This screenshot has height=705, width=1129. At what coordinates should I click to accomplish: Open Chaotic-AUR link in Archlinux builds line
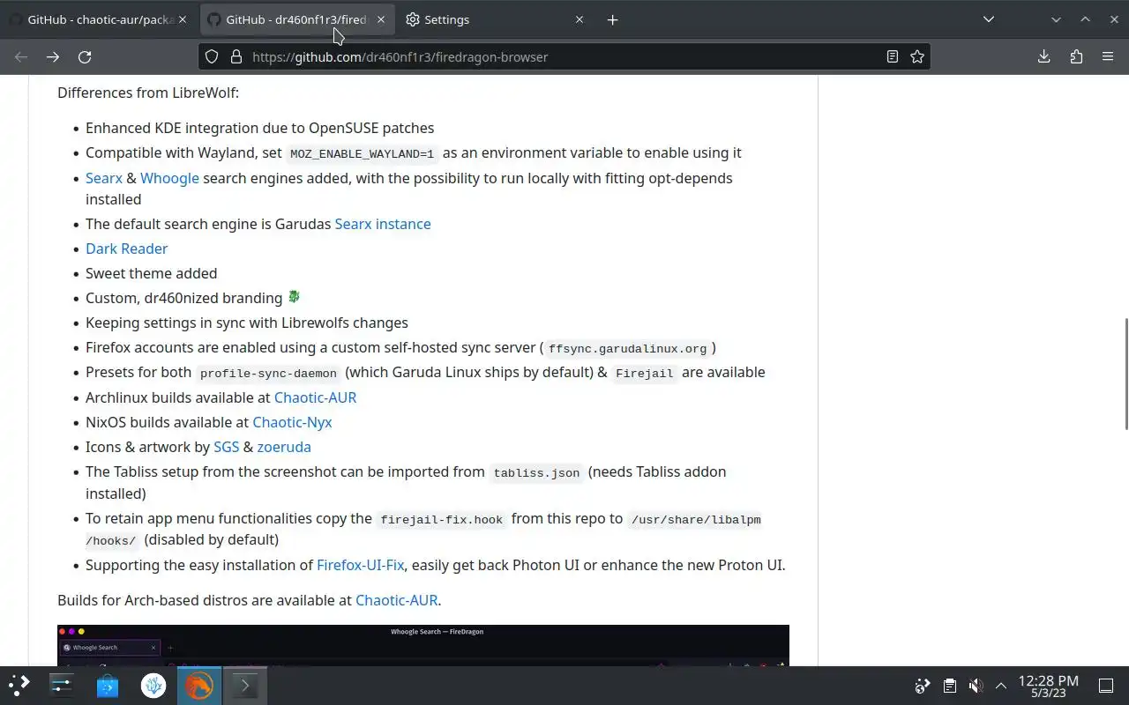315,397
